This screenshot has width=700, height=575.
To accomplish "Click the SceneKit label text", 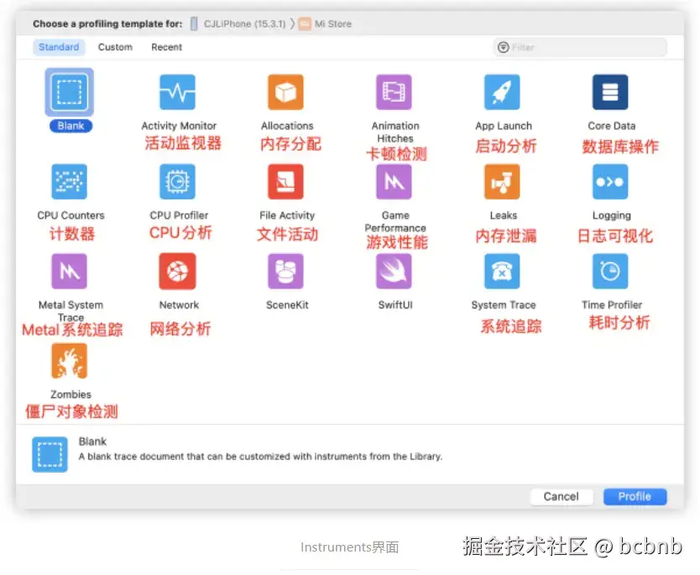I will (x=287, y=305).
